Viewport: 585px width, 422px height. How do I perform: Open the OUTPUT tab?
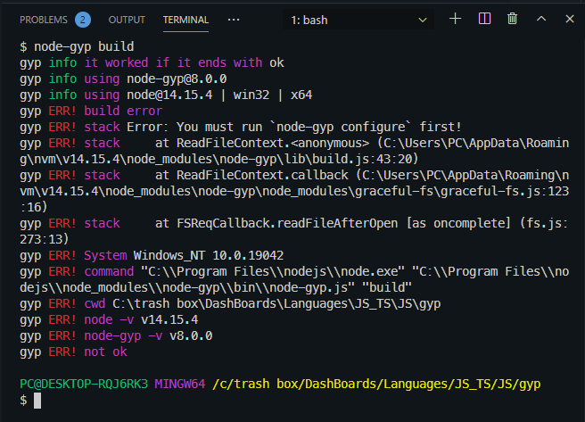tap(127, 20)
